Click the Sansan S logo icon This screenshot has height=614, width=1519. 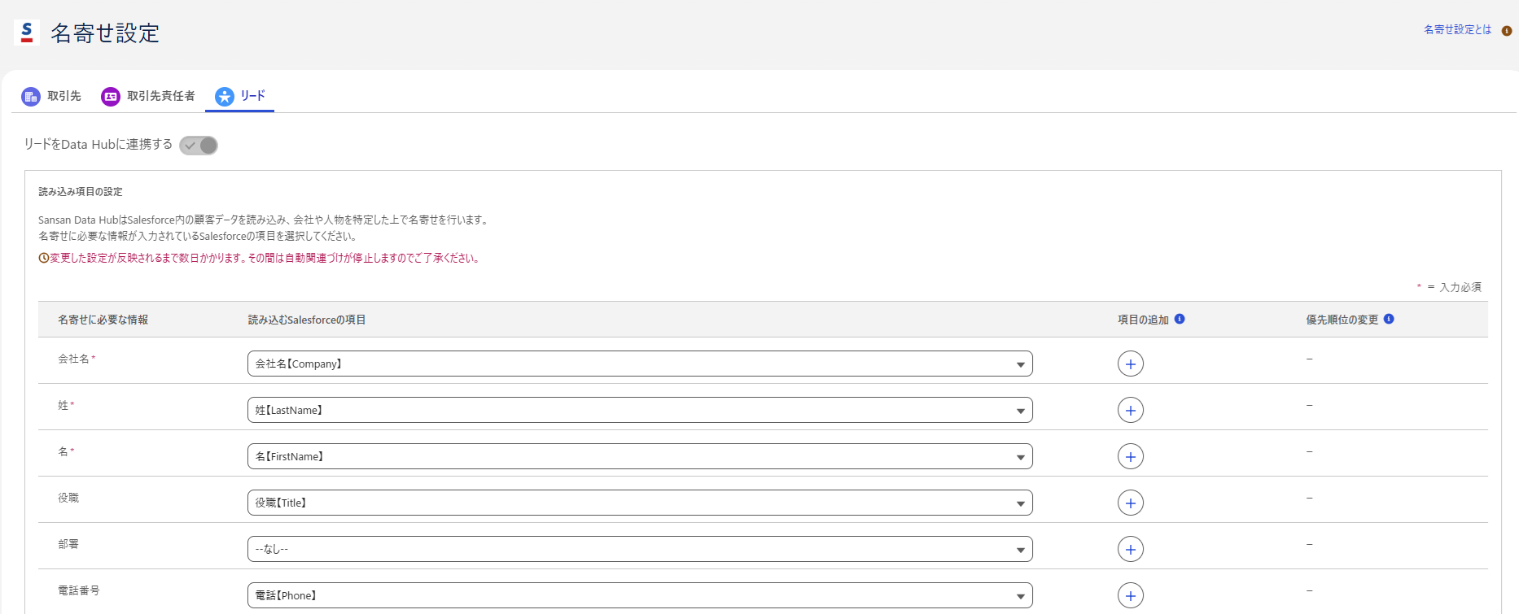(27, 32)
